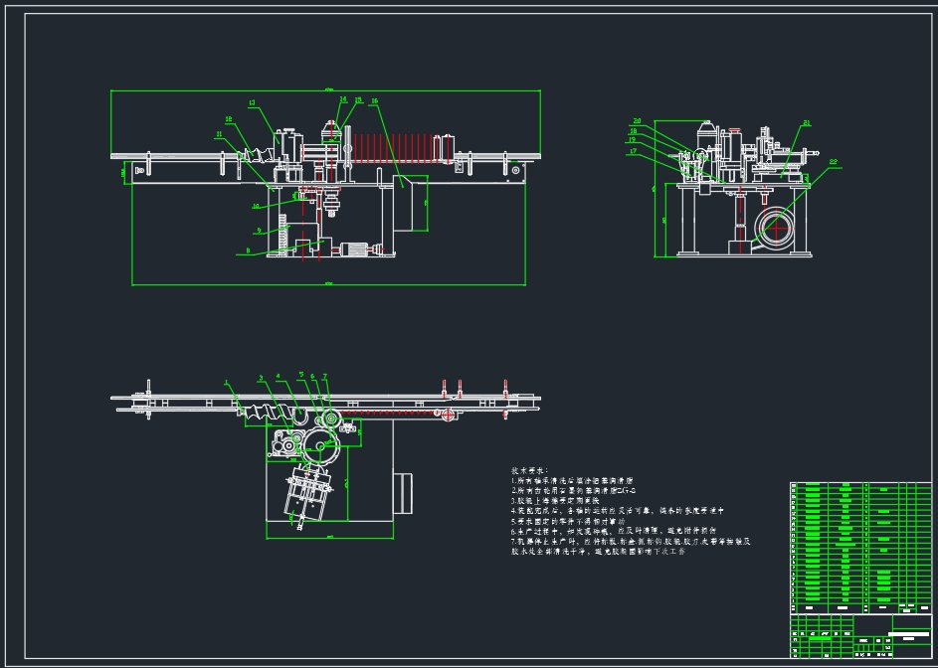Select part callout number 12 in front view
Image resolution: width=938 pixels, height=668 pixels.
click(x=229, y=119)
